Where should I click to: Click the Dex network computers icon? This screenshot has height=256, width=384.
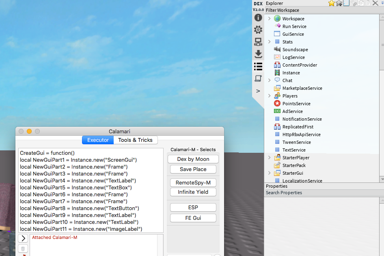pos(258,42)
